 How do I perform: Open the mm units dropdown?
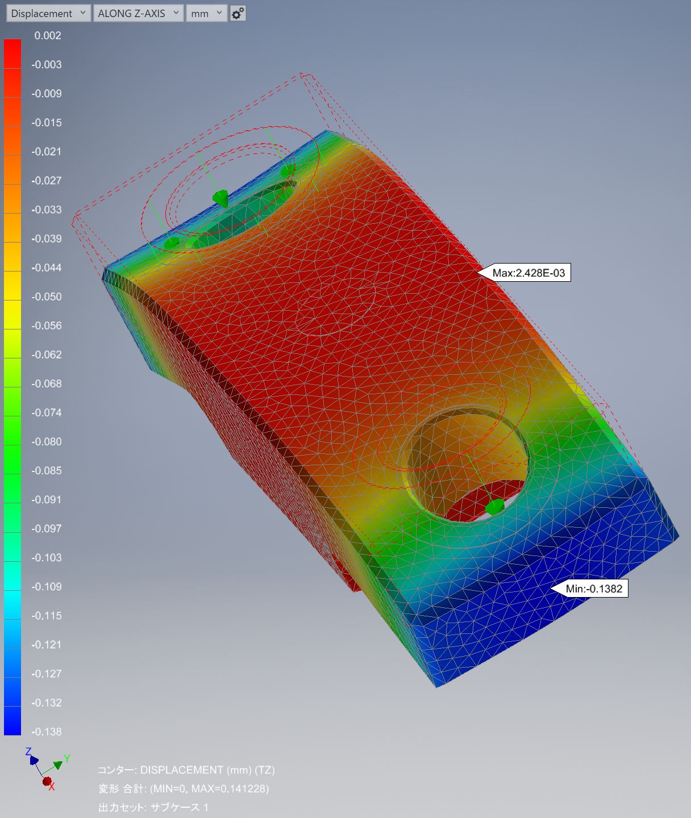(x=206, y=13)
